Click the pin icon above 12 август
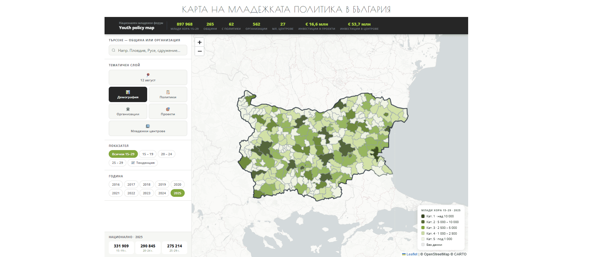590x257 pixels. click(x=148, y=75)
